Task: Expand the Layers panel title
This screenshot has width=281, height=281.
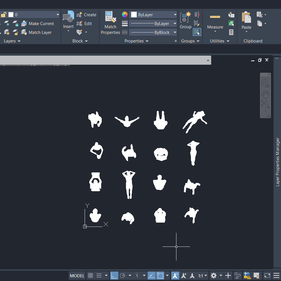Action: (x=12, y=41)
